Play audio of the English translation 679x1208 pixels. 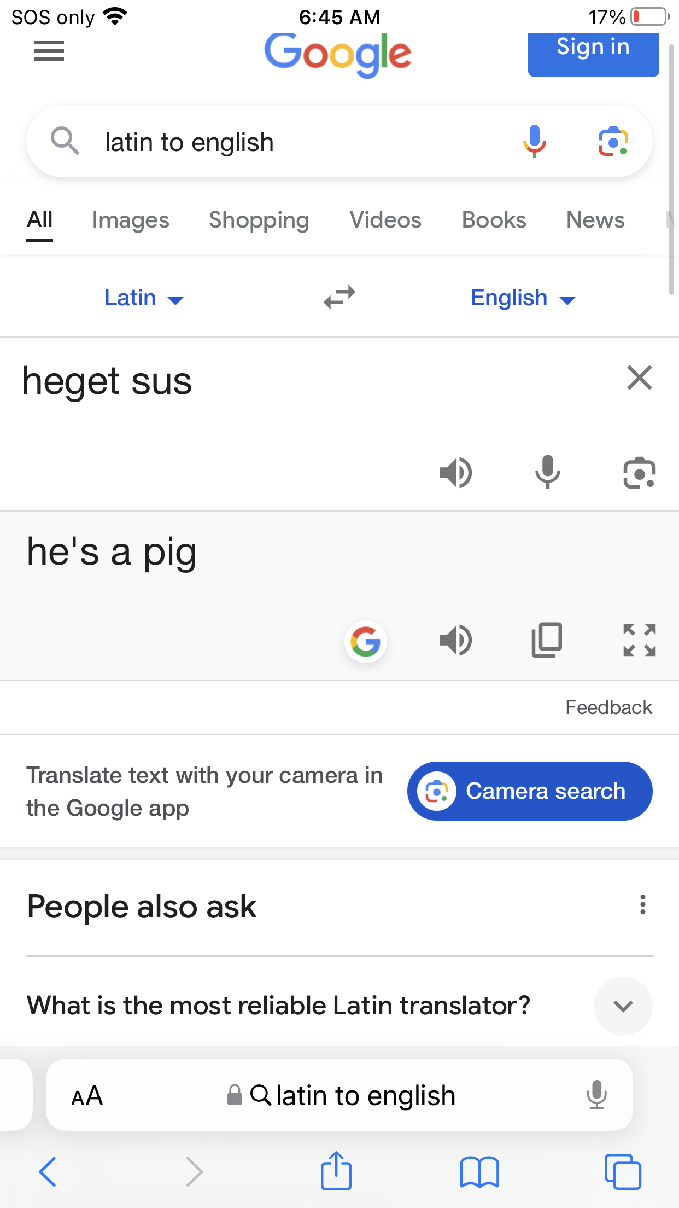455,640
